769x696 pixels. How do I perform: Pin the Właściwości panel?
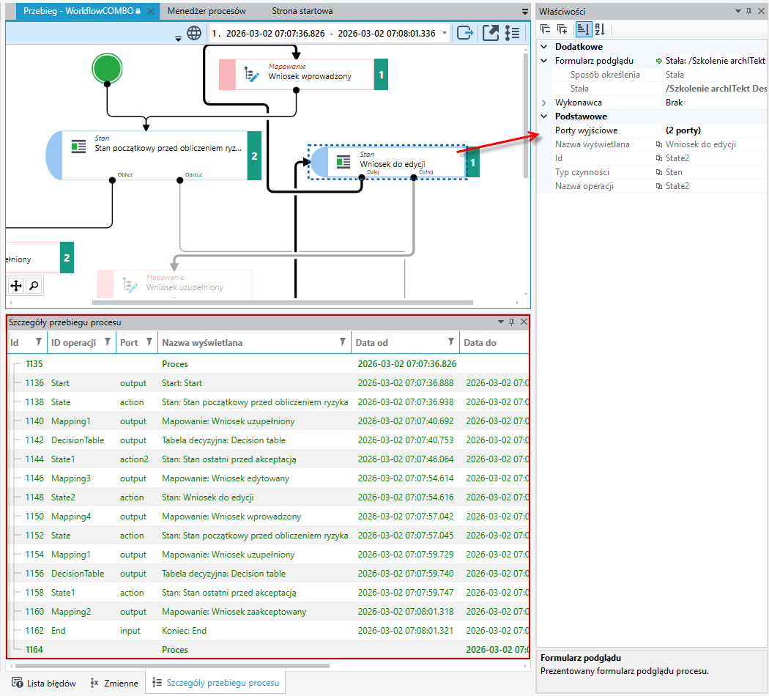point(748,11)
